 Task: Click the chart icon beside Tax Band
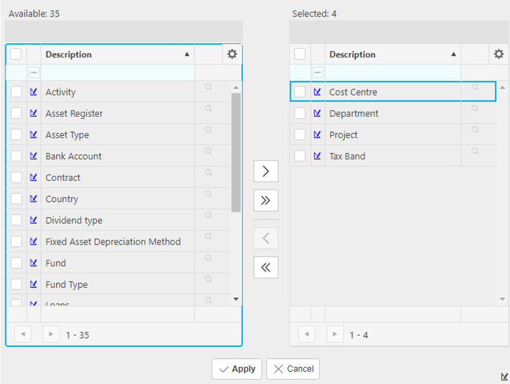pyautogui.click(x=317, y=156)
